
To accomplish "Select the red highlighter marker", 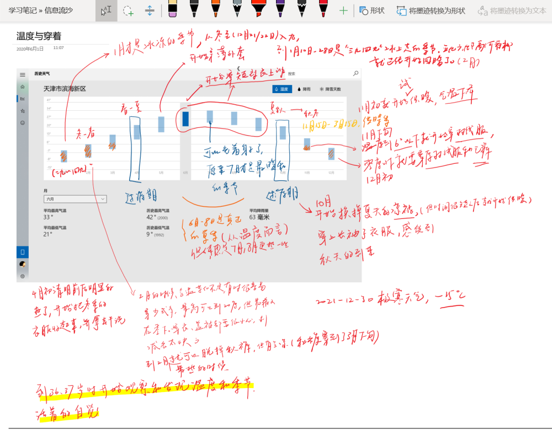I will pos(258,9).
